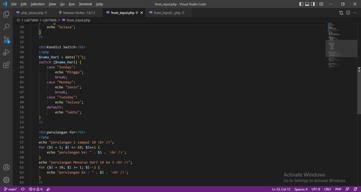Click the sync changes refresh icon
Image resolution: width=361 pixels, height=192 pixels.
[23, 189]
